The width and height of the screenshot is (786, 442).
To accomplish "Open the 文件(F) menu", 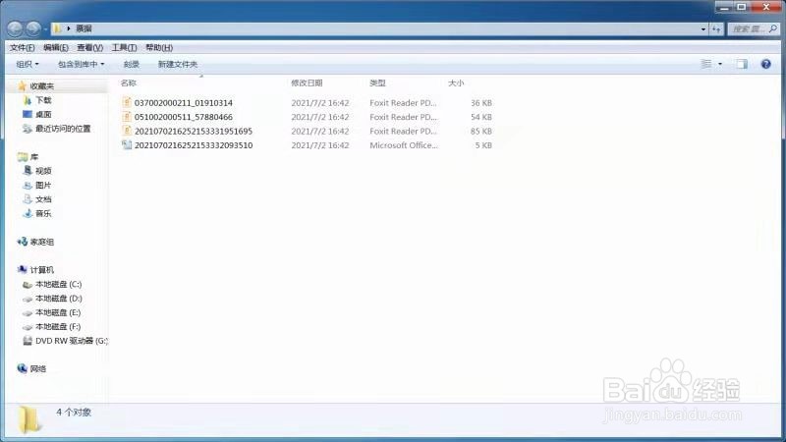I will [22, 47].
